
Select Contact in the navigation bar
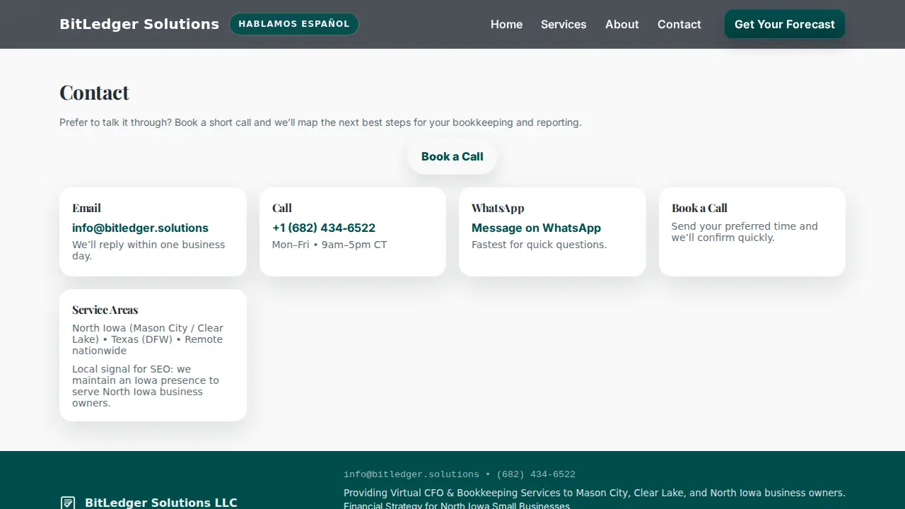679,24
